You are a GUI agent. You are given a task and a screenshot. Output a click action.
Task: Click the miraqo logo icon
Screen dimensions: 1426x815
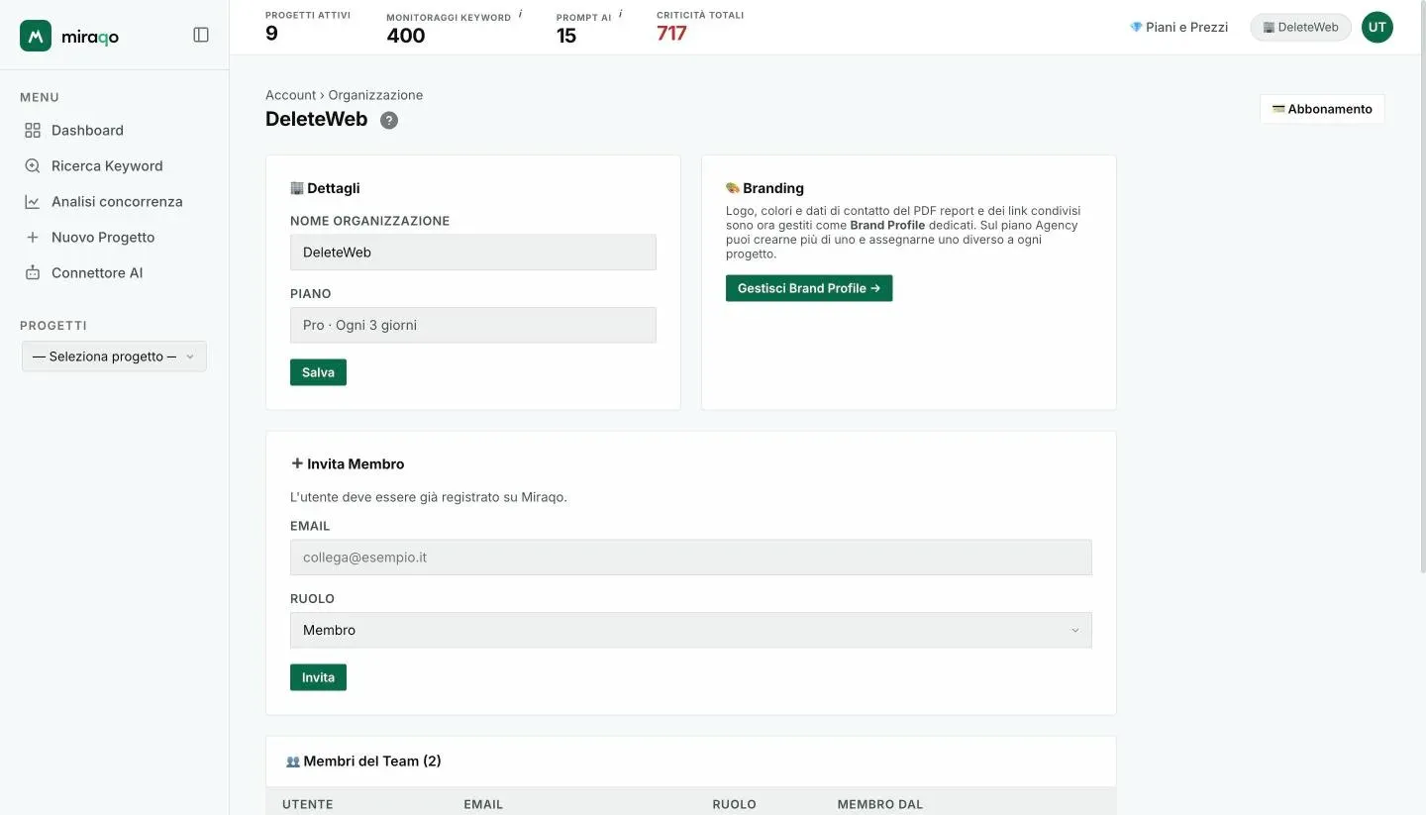tap(36, 36)
